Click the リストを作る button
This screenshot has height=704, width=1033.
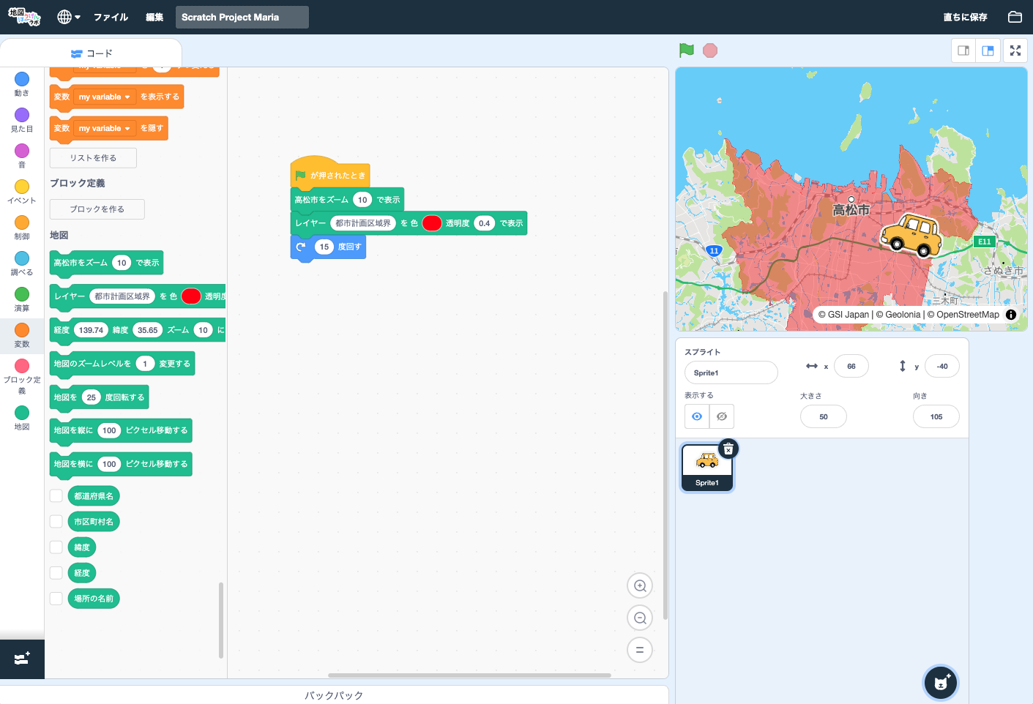[x=93, y=158]
